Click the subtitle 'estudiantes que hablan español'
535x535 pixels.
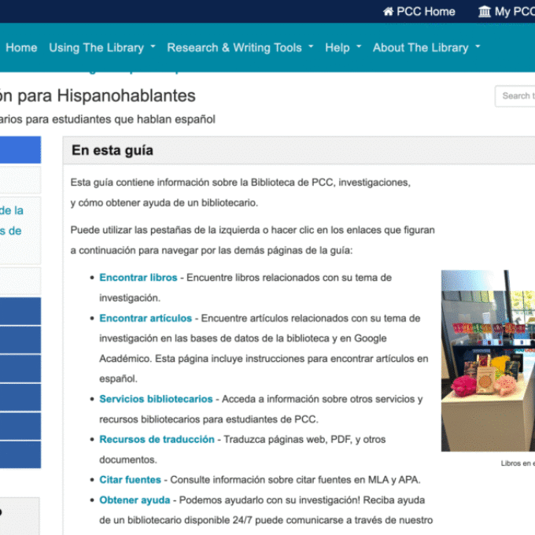pos(134,120)
